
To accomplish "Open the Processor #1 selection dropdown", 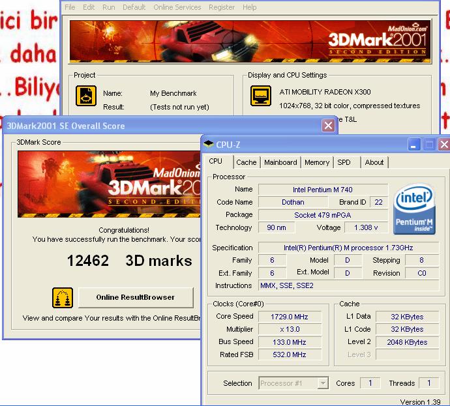I will click(293, 383).
